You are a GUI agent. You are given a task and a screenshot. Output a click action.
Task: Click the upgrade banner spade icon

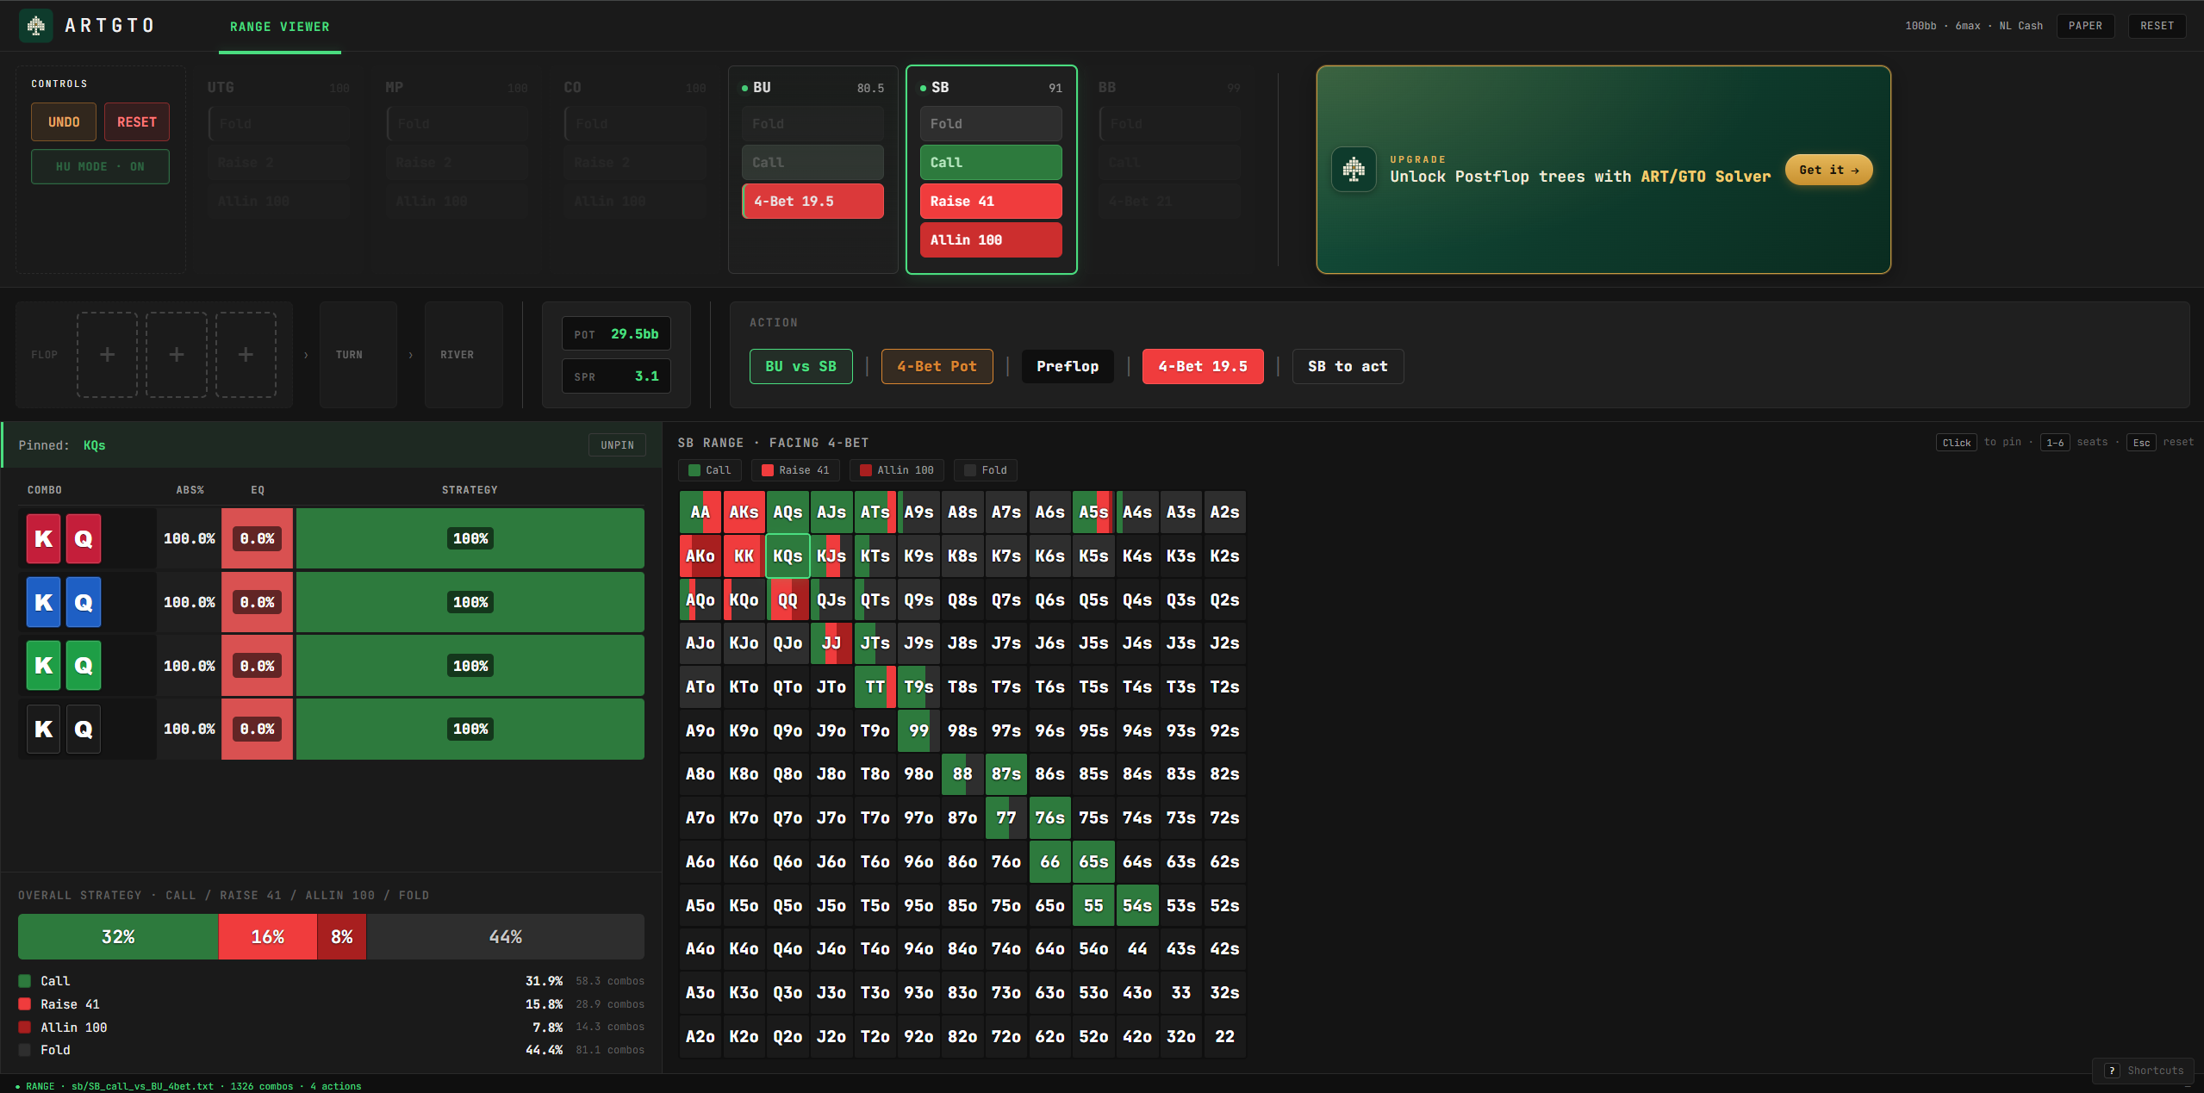[x=1354, y=169]
